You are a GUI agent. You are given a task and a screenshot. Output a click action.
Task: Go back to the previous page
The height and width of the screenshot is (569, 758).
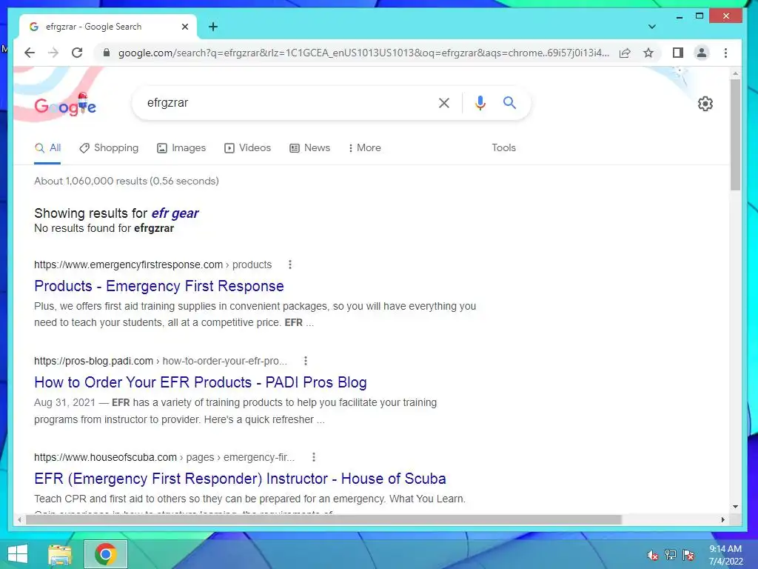click(30, 53)
